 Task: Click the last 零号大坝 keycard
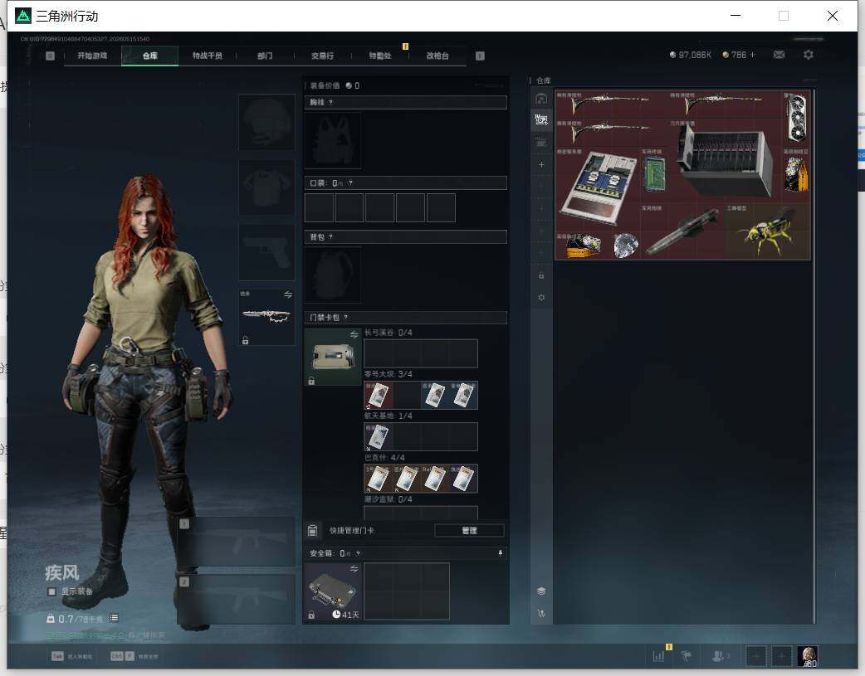(x=463, y=395)
